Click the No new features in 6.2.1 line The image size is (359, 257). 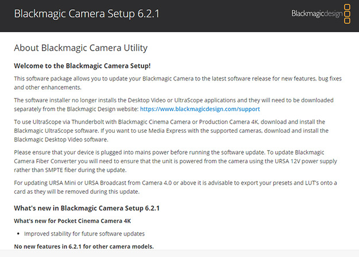(83, 246)
